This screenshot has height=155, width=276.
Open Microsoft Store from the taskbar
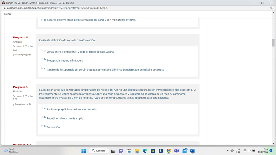[153, 151]
